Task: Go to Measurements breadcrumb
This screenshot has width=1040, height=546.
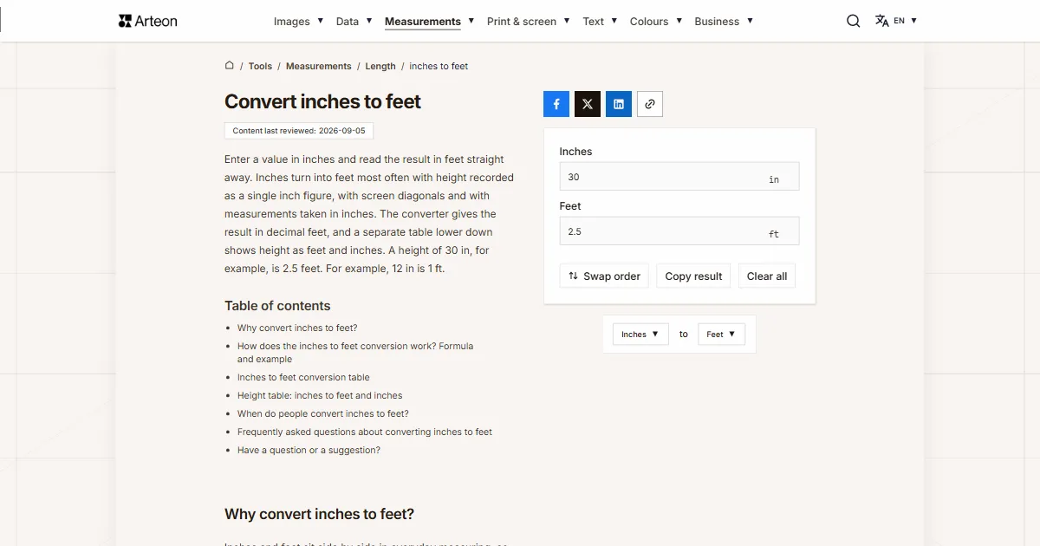Action: [x=319, y=66]
